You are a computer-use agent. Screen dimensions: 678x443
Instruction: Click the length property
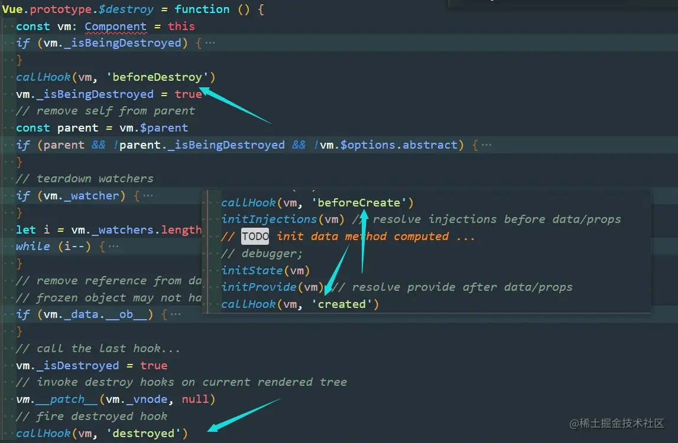click(181, 230)
